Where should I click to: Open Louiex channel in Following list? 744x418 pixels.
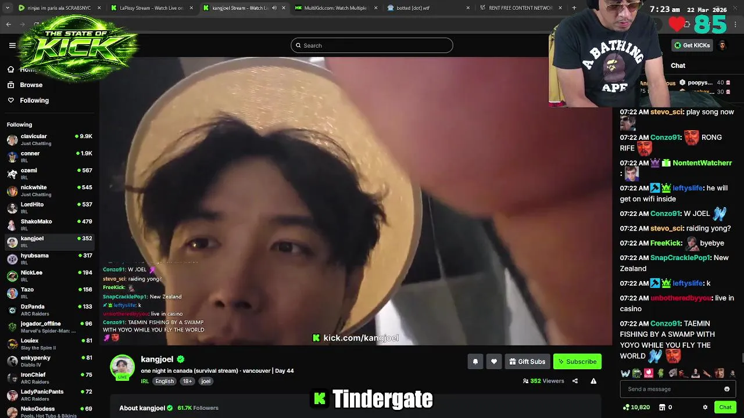click(49, 344)
